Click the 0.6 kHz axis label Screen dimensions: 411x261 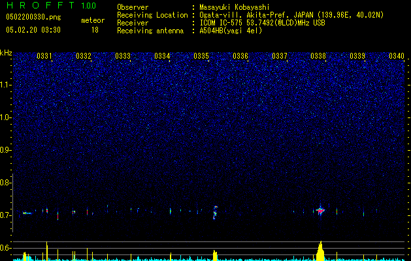click(5, 248)
